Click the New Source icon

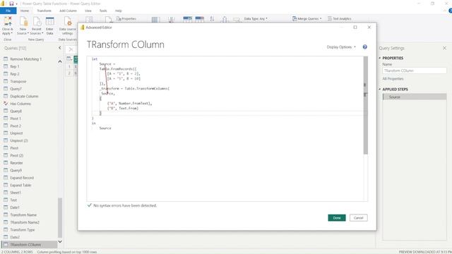tap(23, 21)
